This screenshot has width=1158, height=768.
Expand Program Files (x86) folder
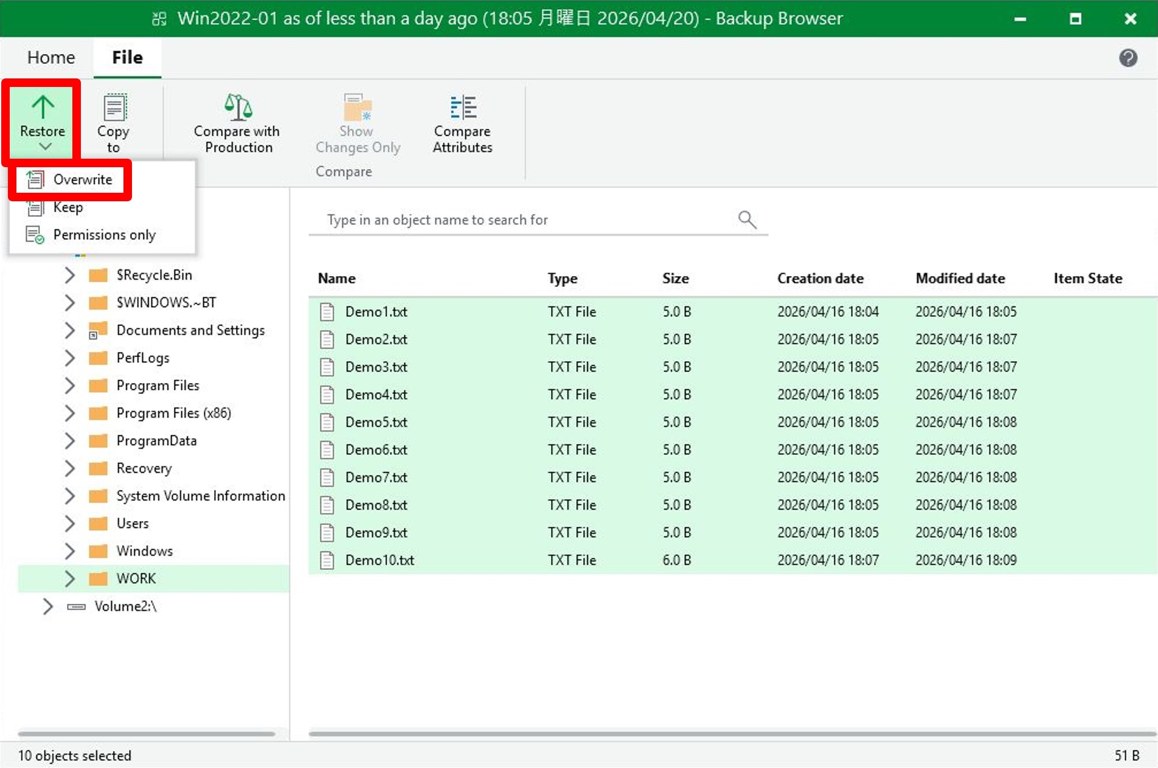(70, 413)
